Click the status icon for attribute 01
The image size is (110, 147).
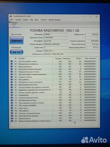coord(12,61)
